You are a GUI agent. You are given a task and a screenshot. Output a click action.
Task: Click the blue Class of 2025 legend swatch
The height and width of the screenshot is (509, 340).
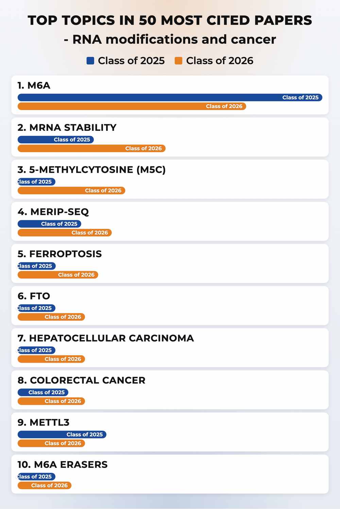(x=90, y=61)
